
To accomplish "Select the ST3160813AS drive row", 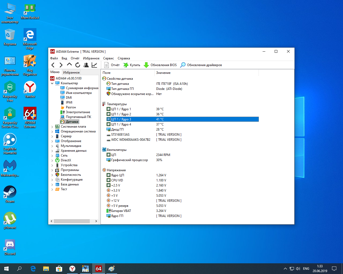I will (182, 135).
